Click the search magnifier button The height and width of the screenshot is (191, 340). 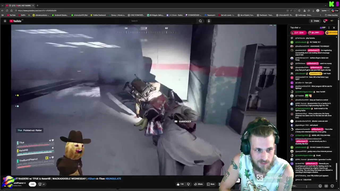tap(200, 21)
